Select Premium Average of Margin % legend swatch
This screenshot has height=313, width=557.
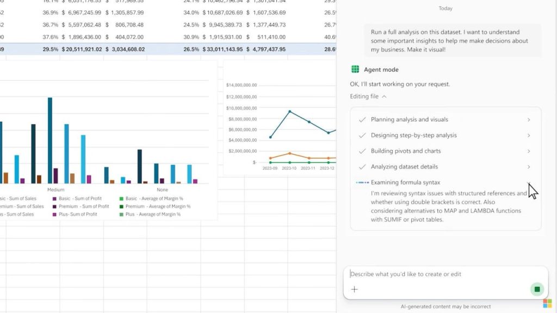(x=121, y=206)
